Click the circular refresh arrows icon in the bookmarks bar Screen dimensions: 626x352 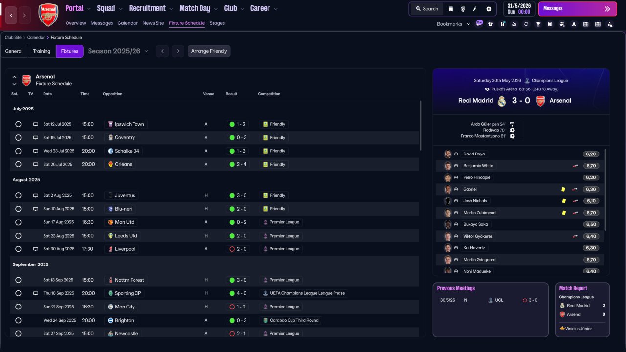coord(526,24)
